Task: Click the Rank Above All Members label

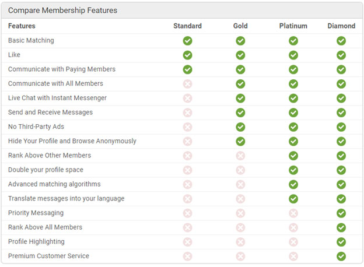Action: (45, 227)
